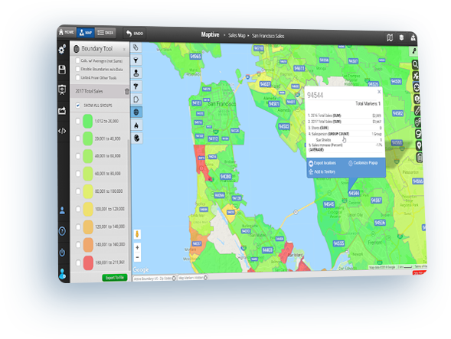Switch to the Map tab
451x339 pixels.
(x=86, y=32)
